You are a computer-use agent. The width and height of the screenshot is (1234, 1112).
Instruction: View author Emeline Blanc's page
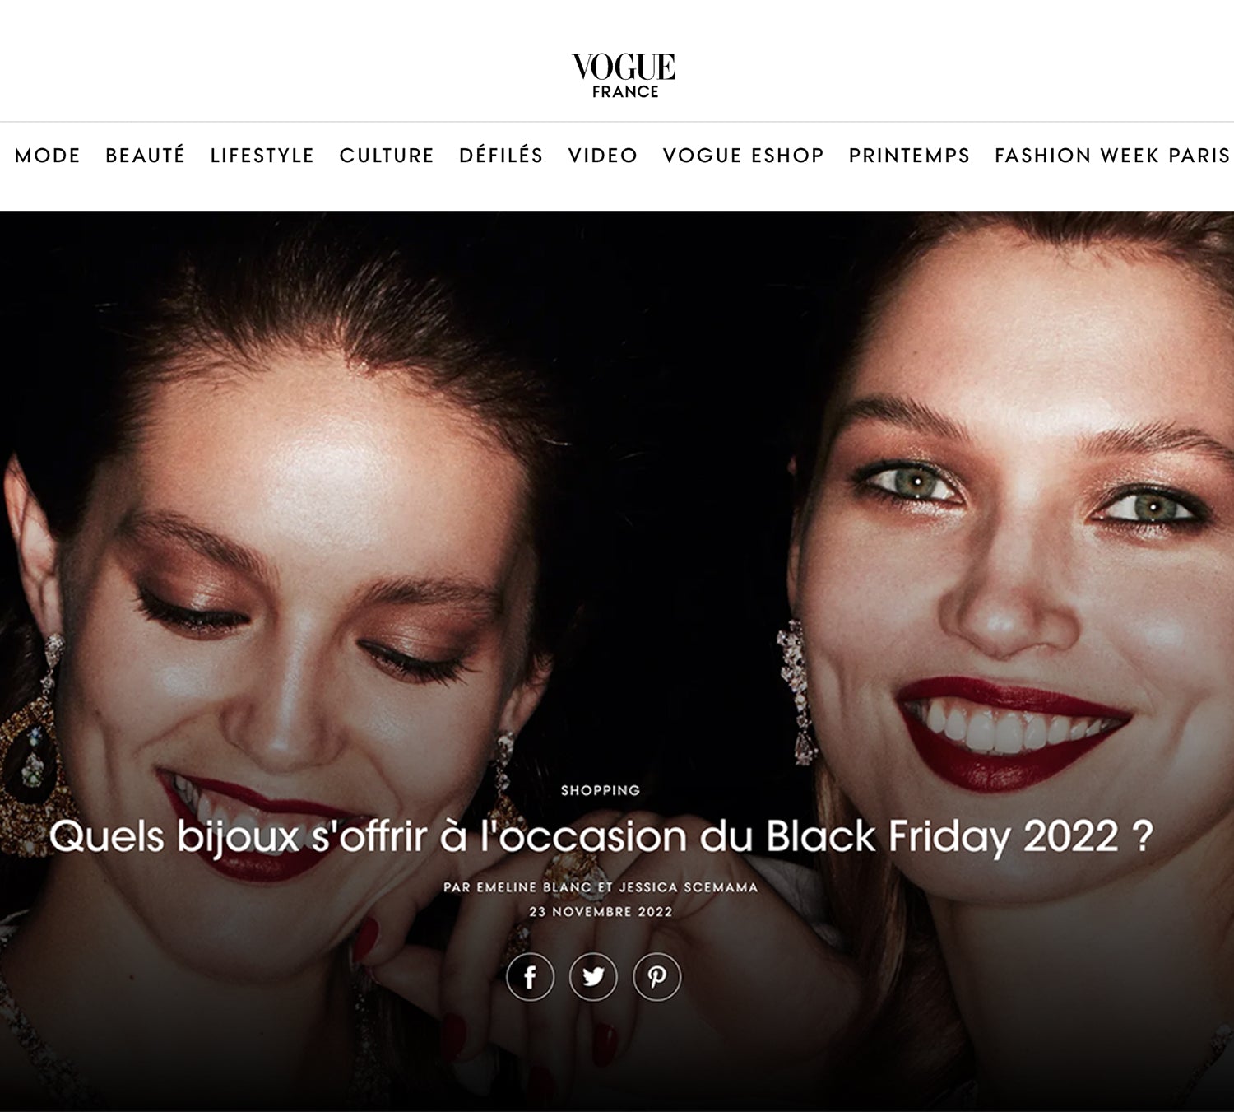click(533, 887)
